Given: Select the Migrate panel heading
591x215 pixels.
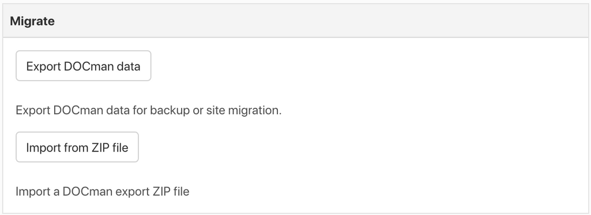Looking at the screenshot, I should coord(32,21).
